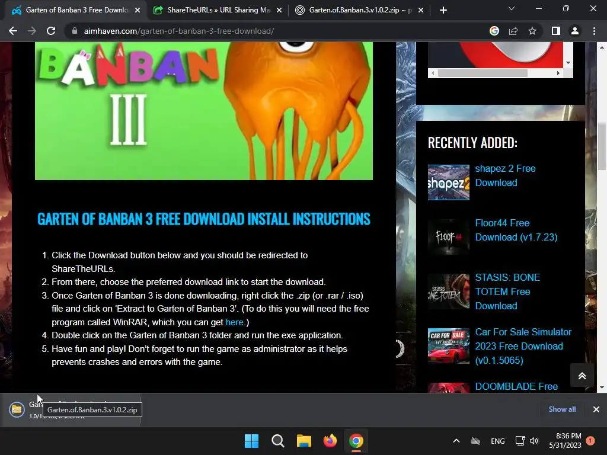Click the Garten of Banban III banner image

point(204,111)
